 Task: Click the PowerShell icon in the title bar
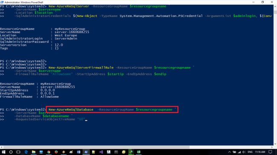[x=2, y=2]
